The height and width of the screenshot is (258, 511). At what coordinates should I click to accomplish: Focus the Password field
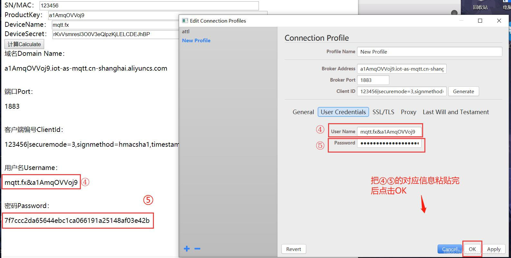[x=389, y=143]
